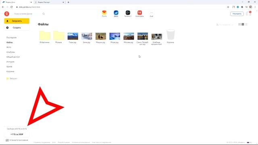Click the blue circular extension icon in toolbar
This screenshot has height=145, width=258.
[238, 7]
